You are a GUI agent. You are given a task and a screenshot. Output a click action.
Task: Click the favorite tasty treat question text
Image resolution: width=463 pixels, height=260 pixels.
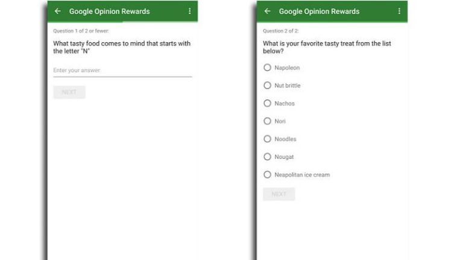(x=327, y=47)
